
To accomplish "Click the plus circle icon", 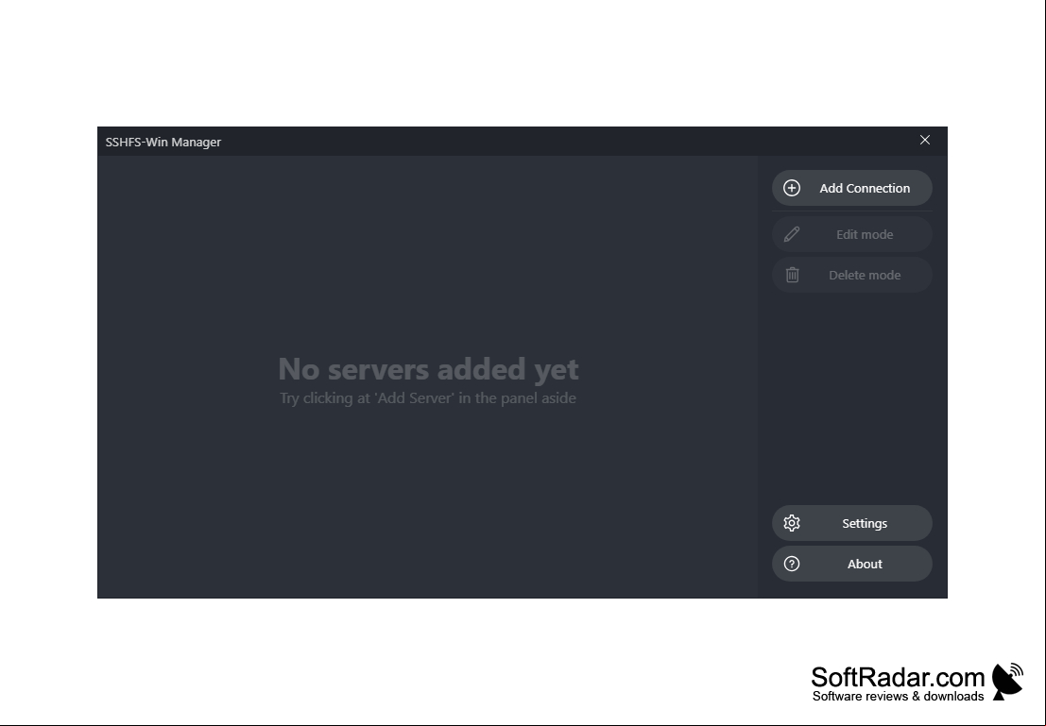I will (x=792, y=188).
